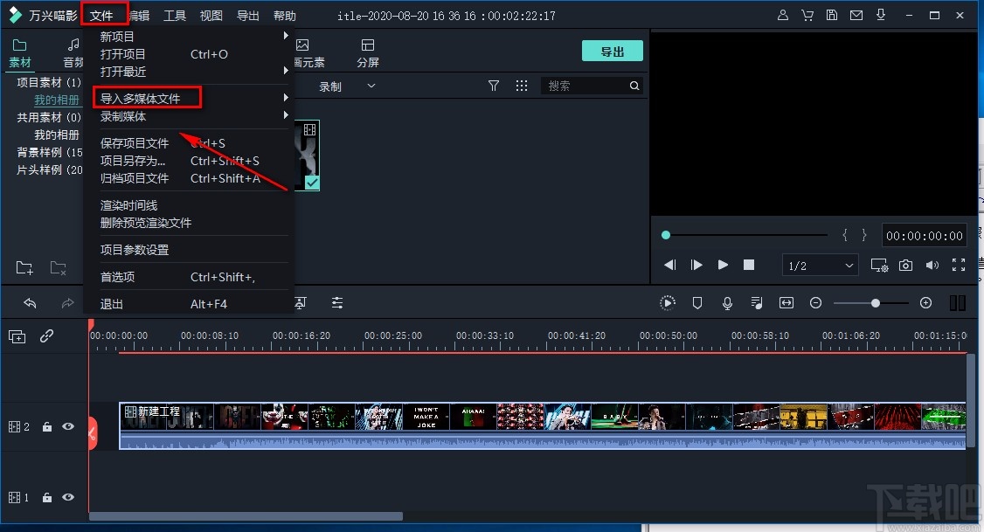
Task: Select 背景样例 in the library tree
Action: (49, 152)
